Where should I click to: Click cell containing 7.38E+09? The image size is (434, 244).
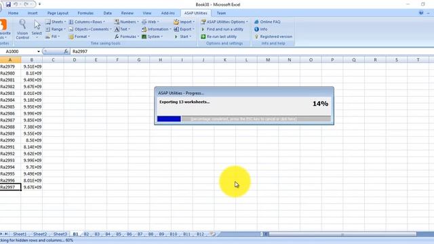coord(32,127)
